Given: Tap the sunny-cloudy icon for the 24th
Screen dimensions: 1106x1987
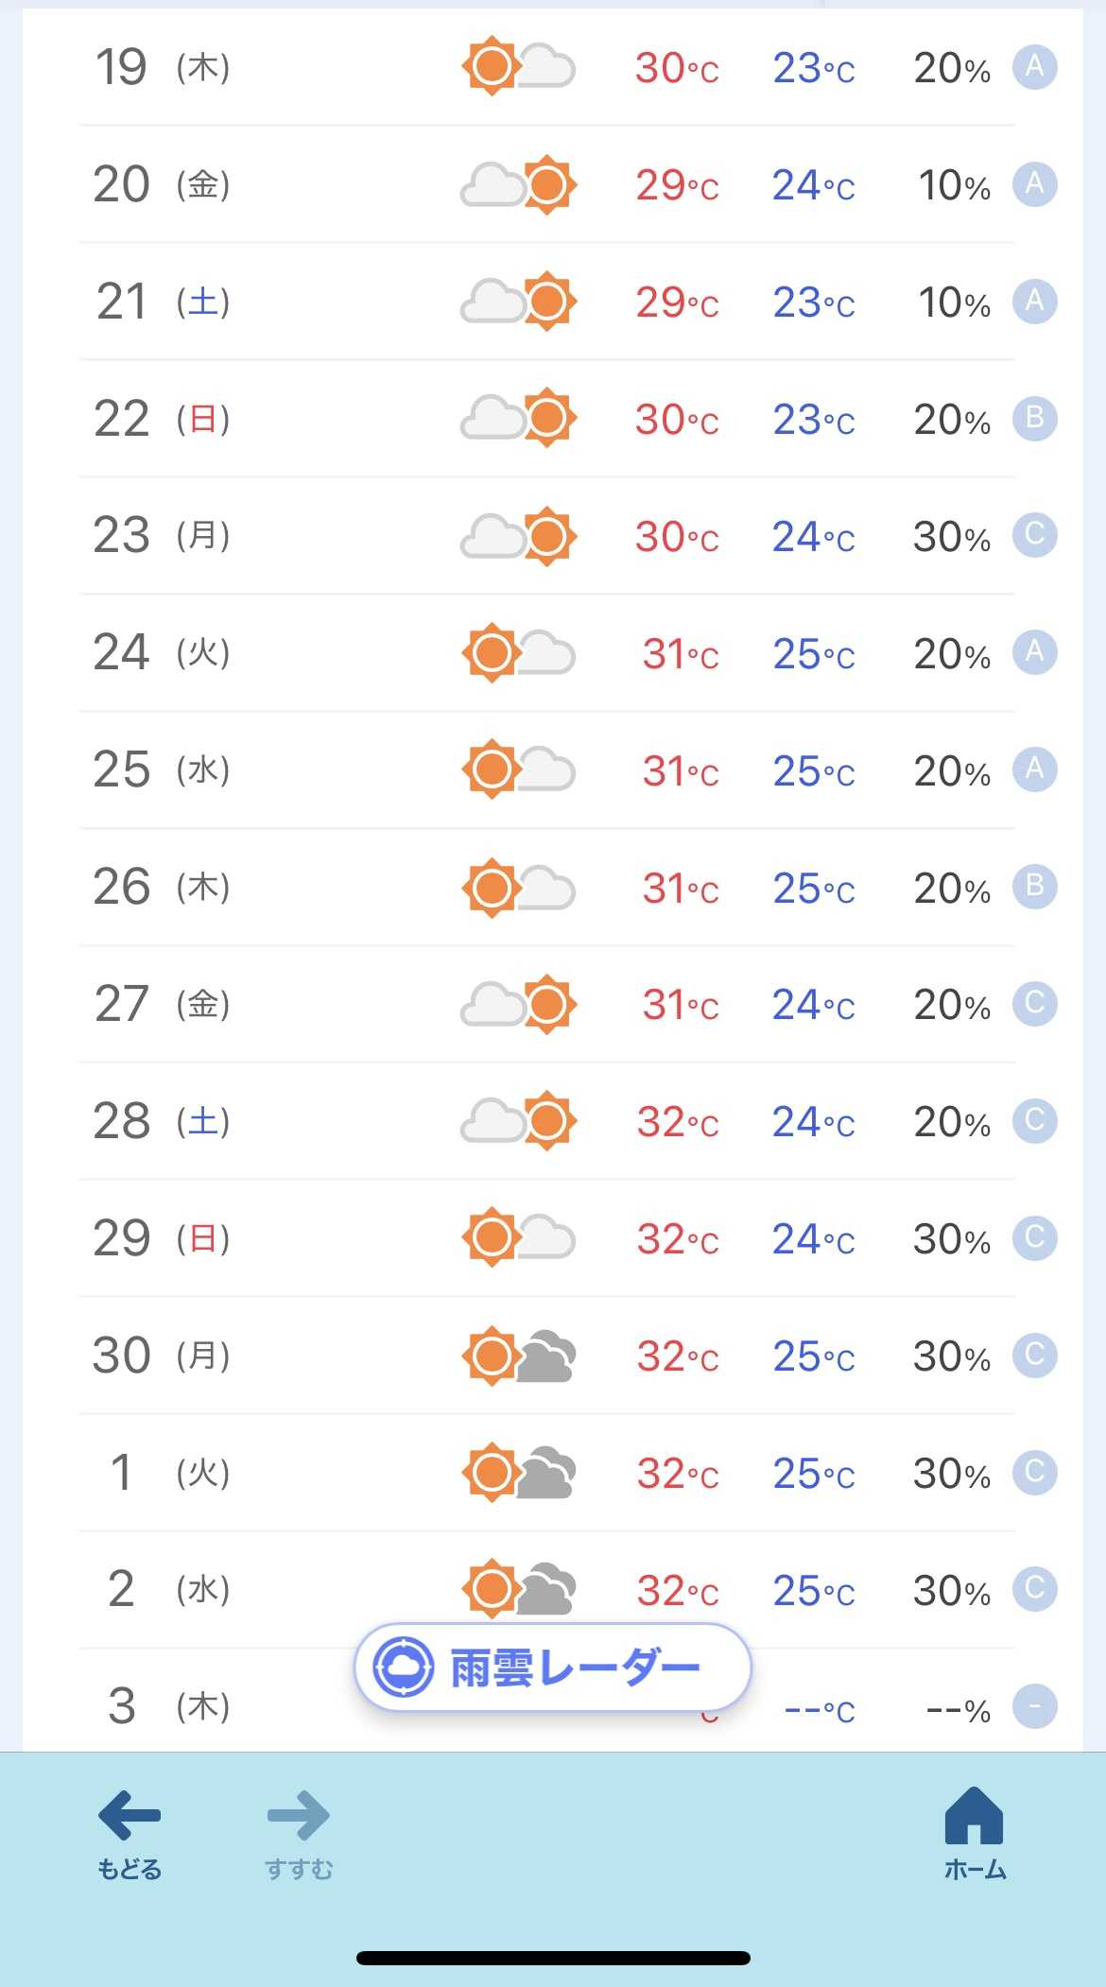Looking at the screenshot, I should (518, 652).
